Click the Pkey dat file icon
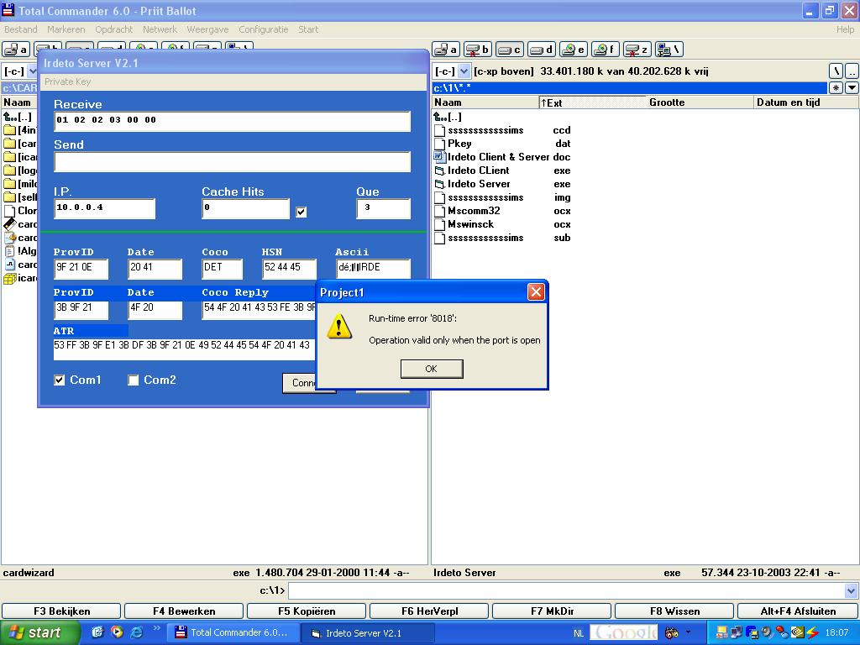This screenshot has height=645, width=860. click(439, 144)
